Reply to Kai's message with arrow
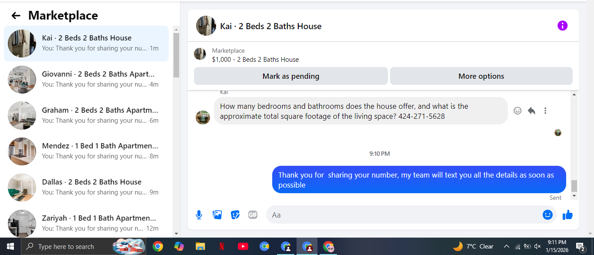This screenshot has width=594, height=255. (x=531, y=111)
